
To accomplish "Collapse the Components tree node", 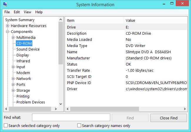I will 8,32.
